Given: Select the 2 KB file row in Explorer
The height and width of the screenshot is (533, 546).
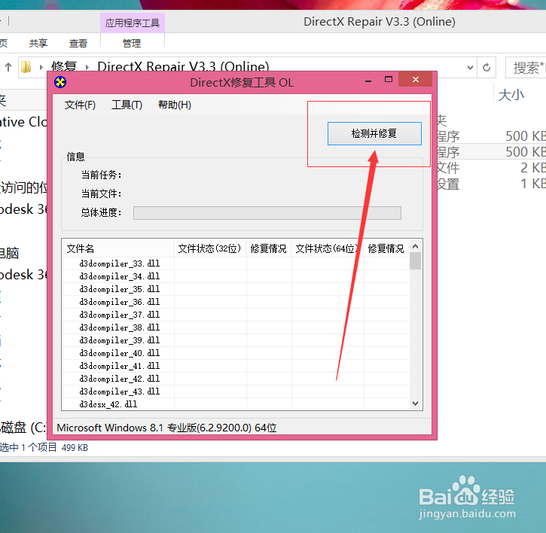Looking at the screenshot, I should click(x=491, y=168).
